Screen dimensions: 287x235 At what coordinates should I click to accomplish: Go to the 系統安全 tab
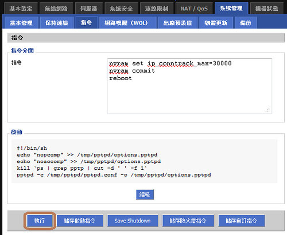tap(121, 9)
